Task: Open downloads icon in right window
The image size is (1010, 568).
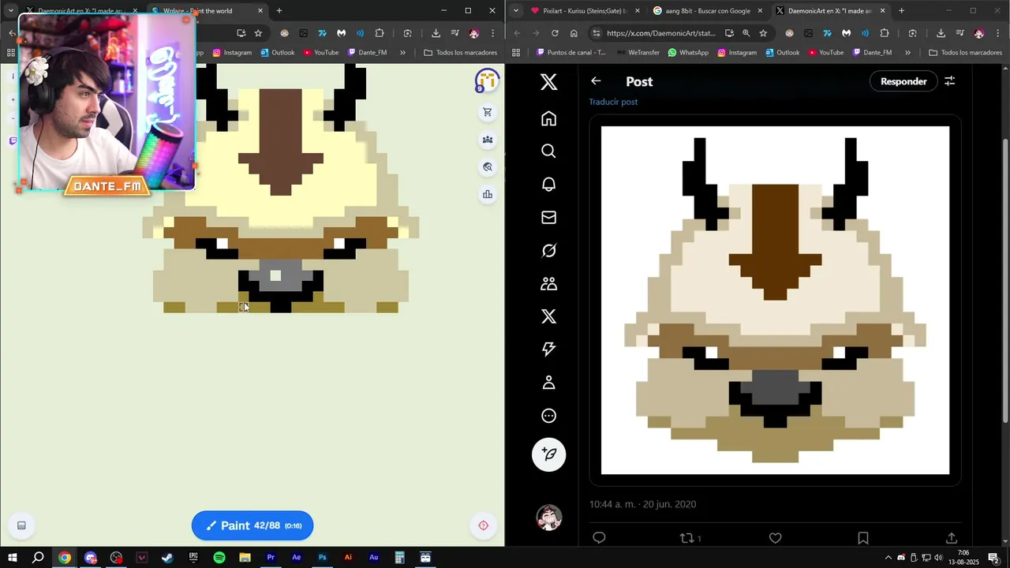Action: [941, 33]
